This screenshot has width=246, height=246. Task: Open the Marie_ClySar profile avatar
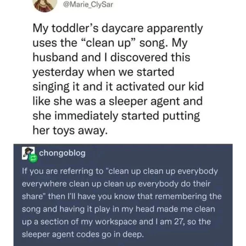[45, 5]
